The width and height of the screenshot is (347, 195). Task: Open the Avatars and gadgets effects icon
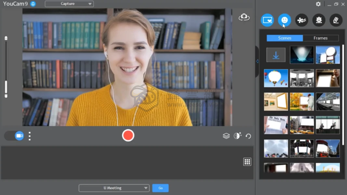[319, 20]
